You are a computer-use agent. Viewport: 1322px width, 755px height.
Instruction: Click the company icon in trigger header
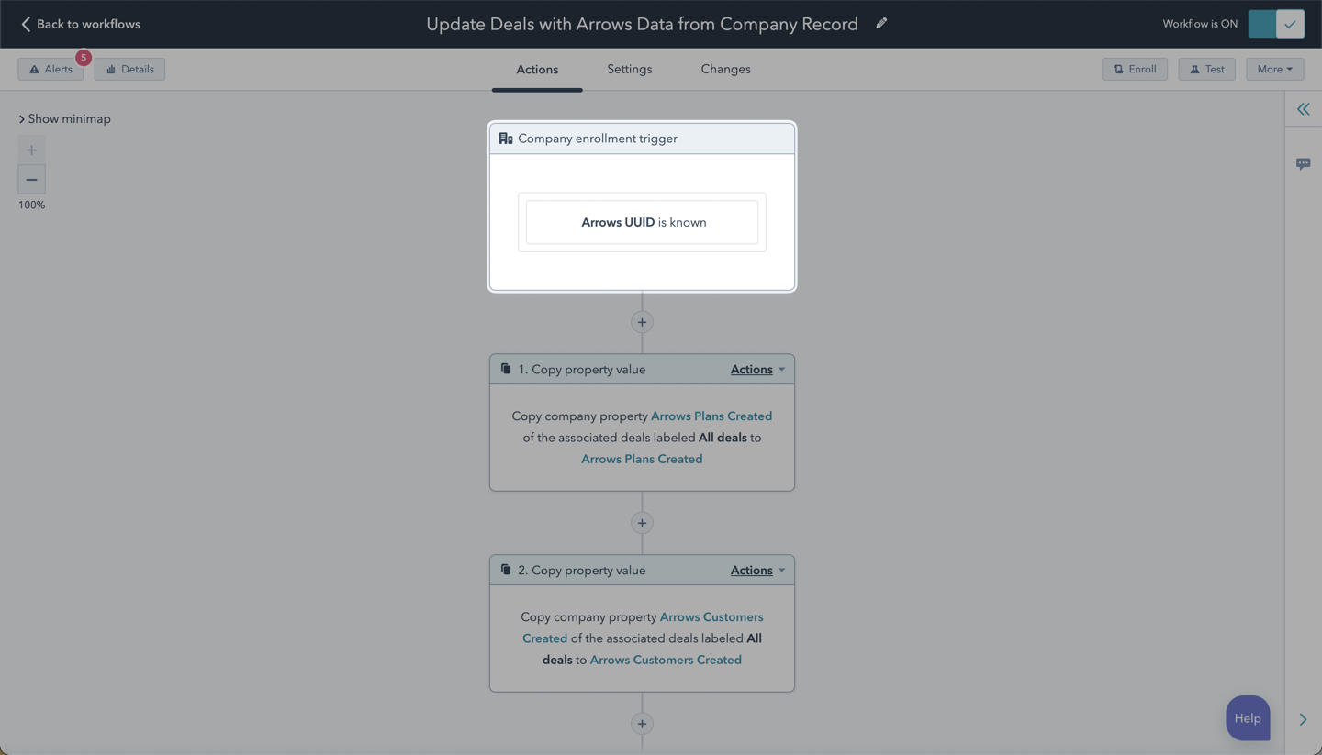pyautogui.click(x=505, y=139)
